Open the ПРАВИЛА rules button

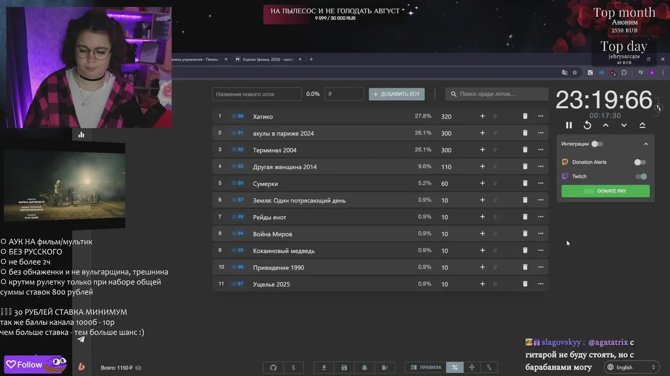pos(426,368)
